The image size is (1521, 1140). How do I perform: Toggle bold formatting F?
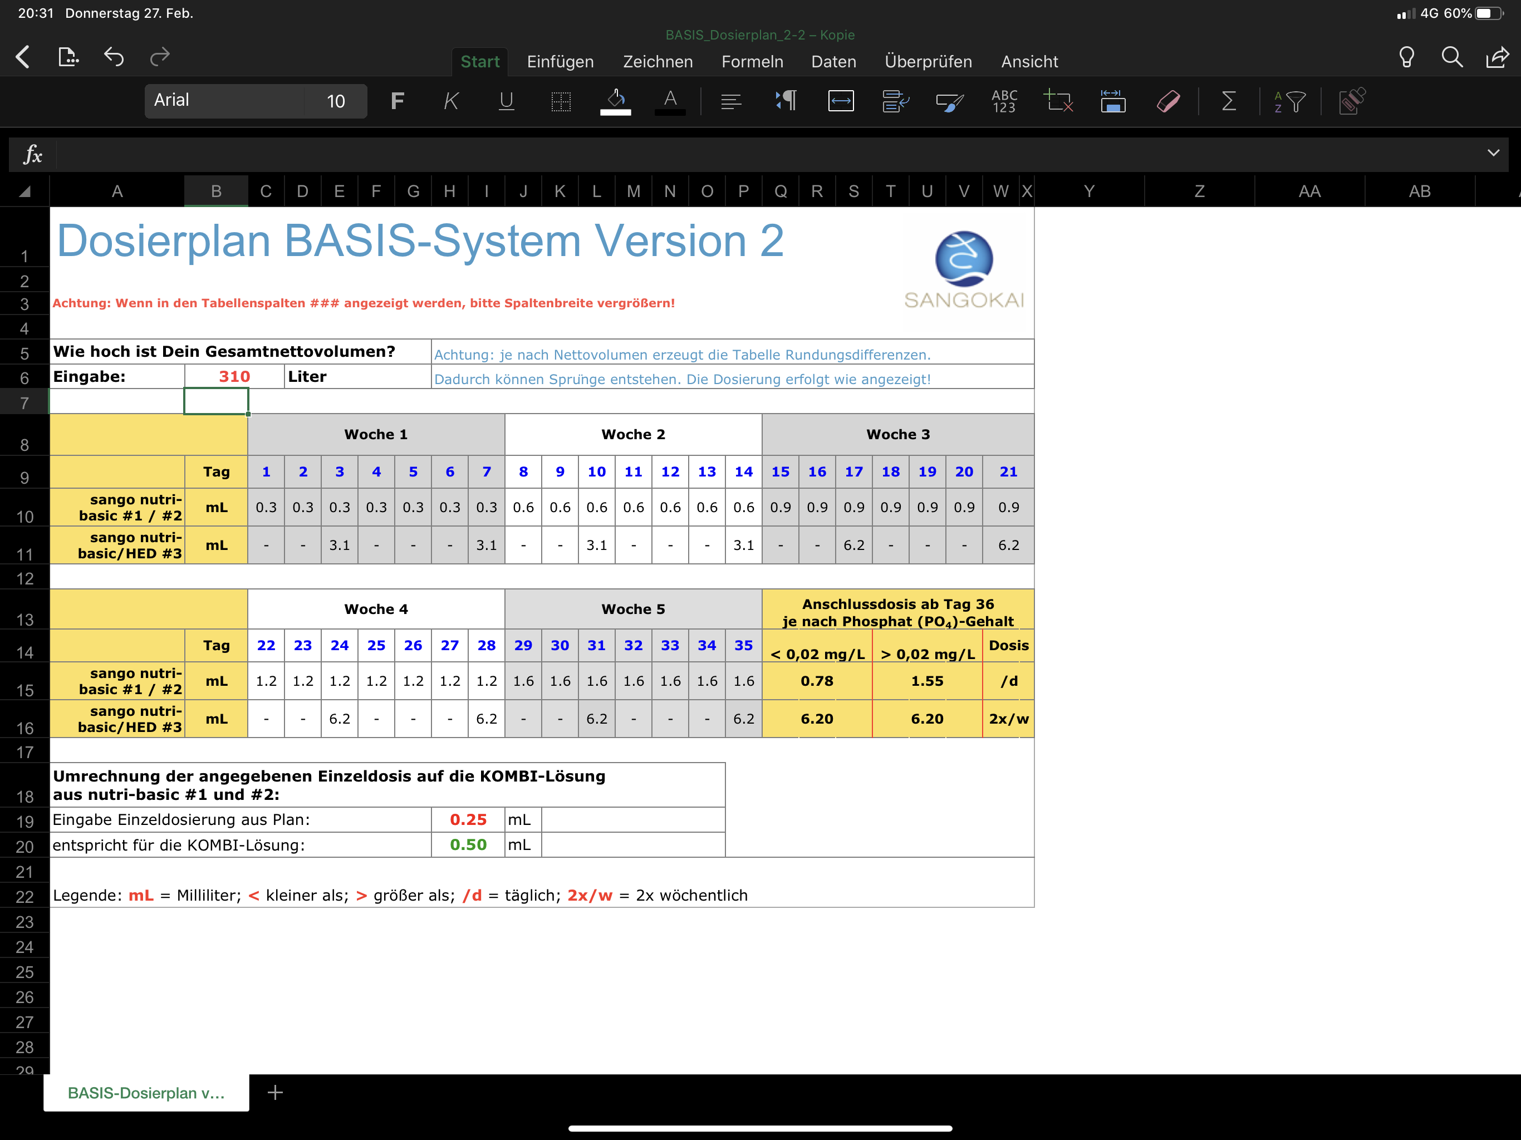(397, 102)
